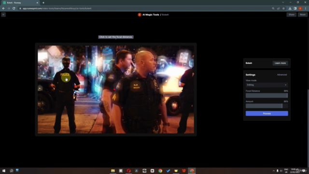
Task: Reload the page with browser refresh icon
Action: [x=14, y=9]
